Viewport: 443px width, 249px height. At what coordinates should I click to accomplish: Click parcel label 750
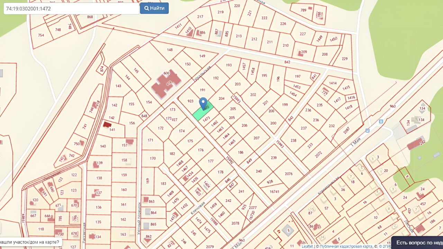[x=76, y=144]
